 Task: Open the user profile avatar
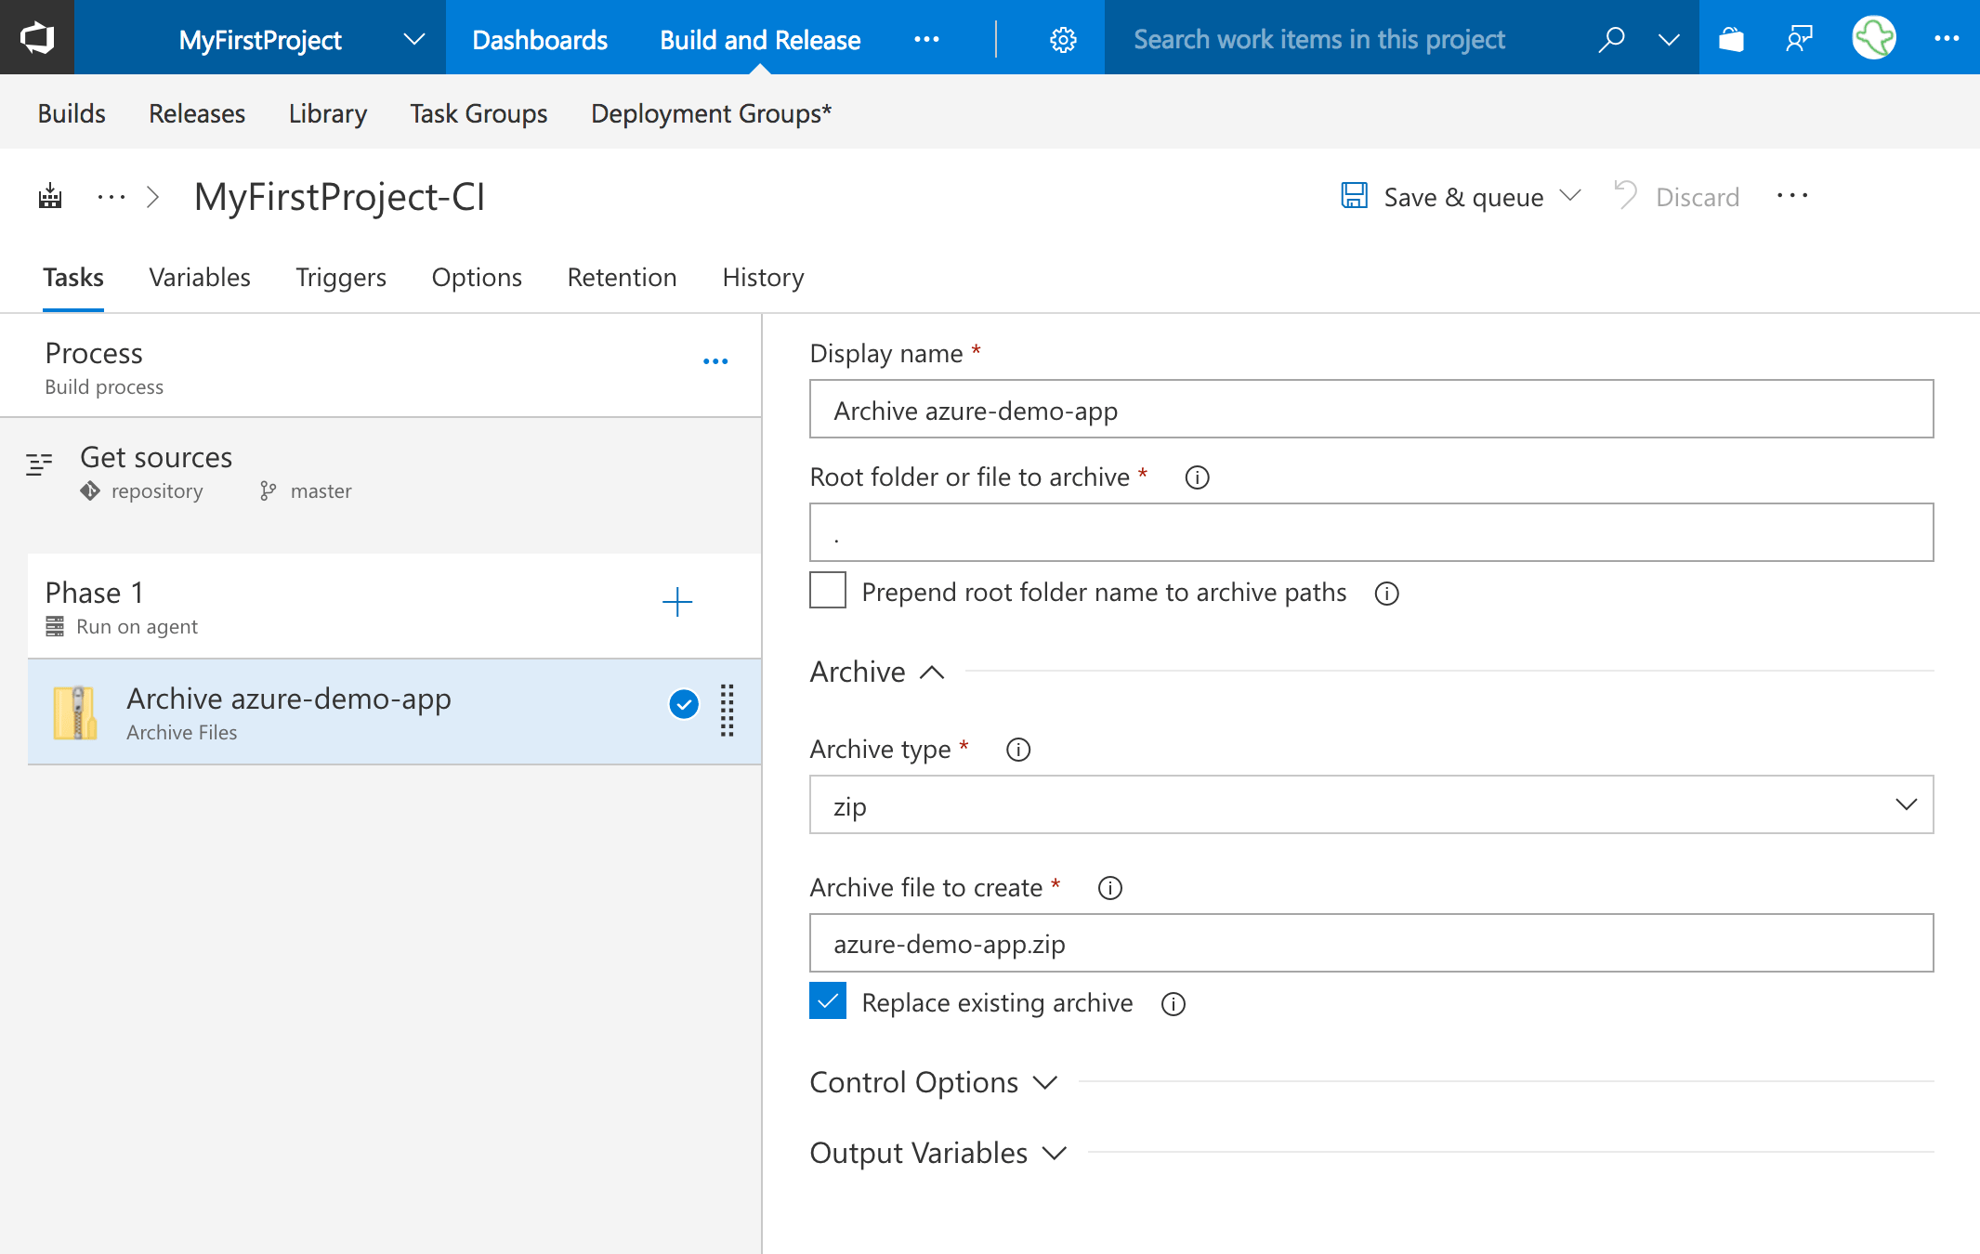pyautogui.click(x=1874, y=38)
